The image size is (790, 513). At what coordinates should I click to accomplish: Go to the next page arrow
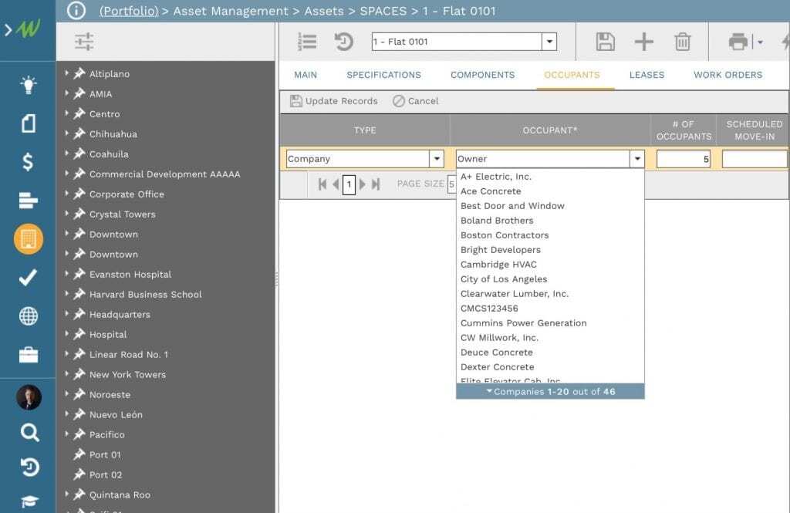click(x=363, y=184)
